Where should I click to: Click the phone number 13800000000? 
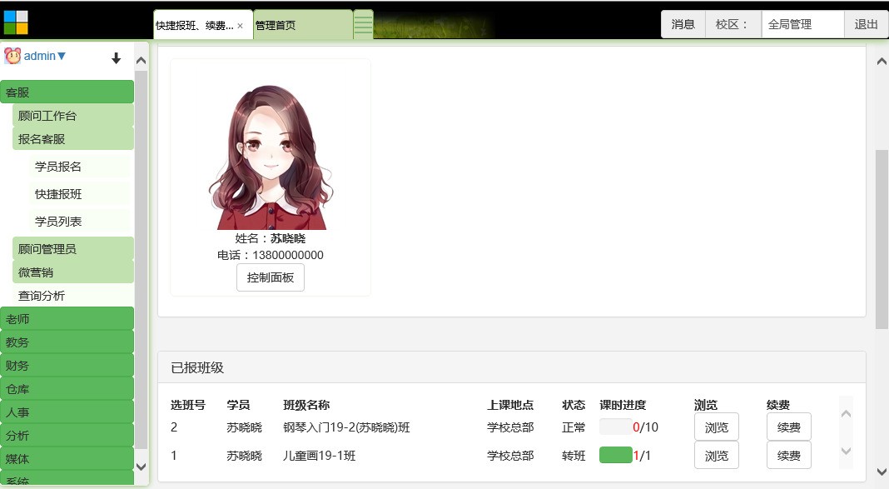click(288, 255)
